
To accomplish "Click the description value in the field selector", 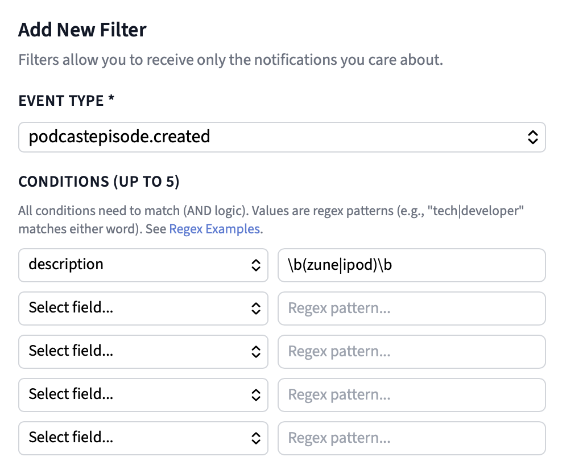I will pyautogui.click(x=66, y=265).
